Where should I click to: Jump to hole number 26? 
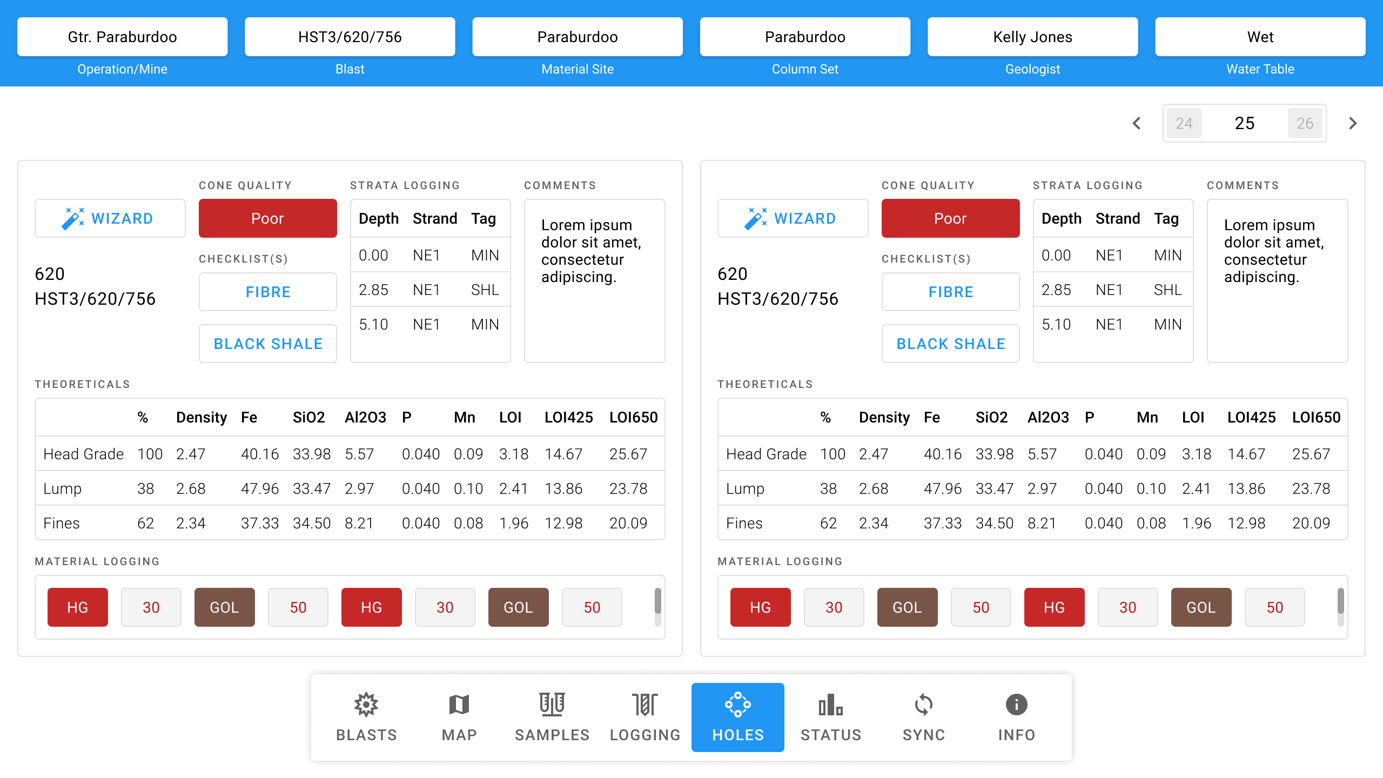[x=1305, y=123]
